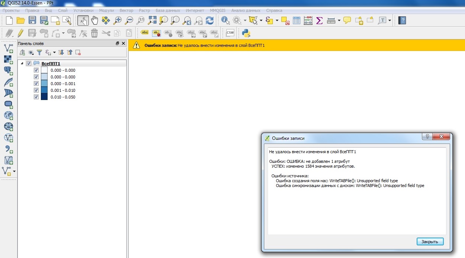Open the MMQGIS menu
The image size is (465, 258).
(218, 10)
